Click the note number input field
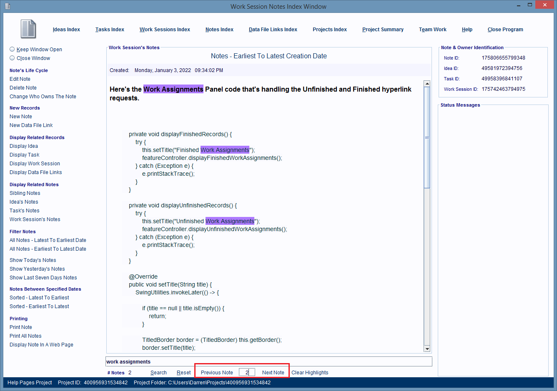 pyautogui.click(x=247, y=372)
